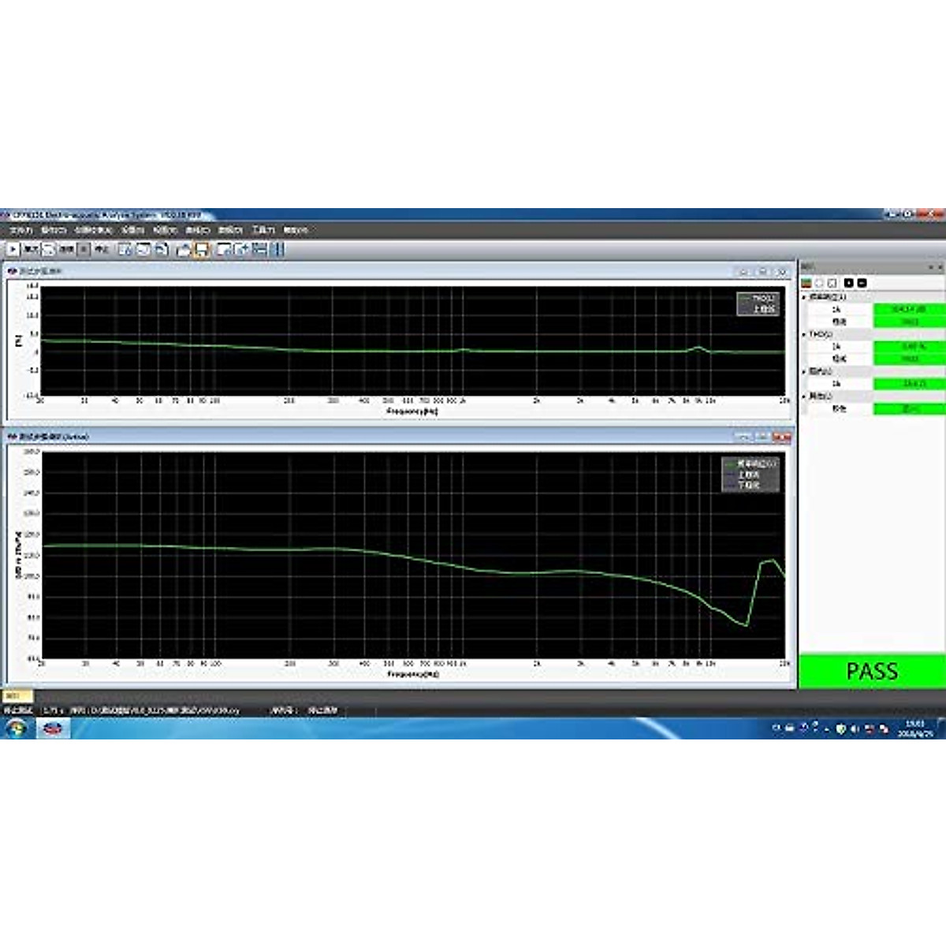This screenshot has height=946, width=946.
Task: Collapse the THD group in results panel
Action: click(x=804, y=334)
